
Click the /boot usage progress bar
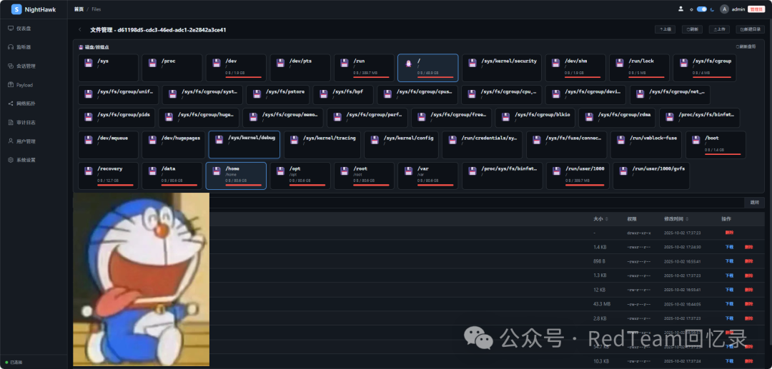[x=722, y=153]
